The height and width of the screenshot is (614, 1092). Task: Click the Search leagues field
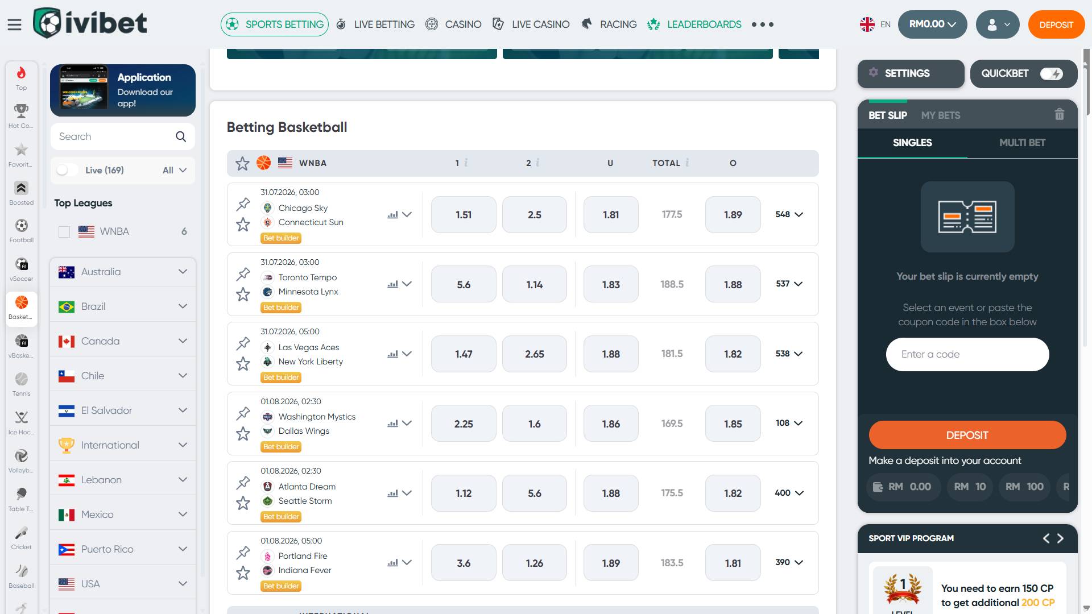[x=123, y=136]
